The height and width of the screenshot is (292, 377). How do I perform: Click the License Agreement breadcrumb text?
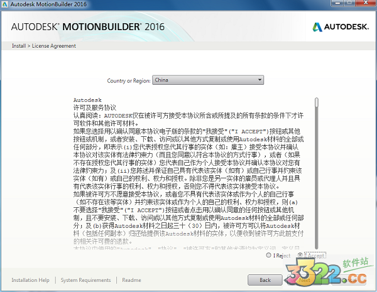pos(54,46)
